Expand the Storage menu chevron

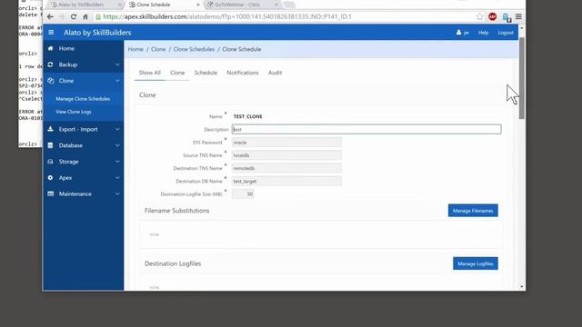pos(117,162)
